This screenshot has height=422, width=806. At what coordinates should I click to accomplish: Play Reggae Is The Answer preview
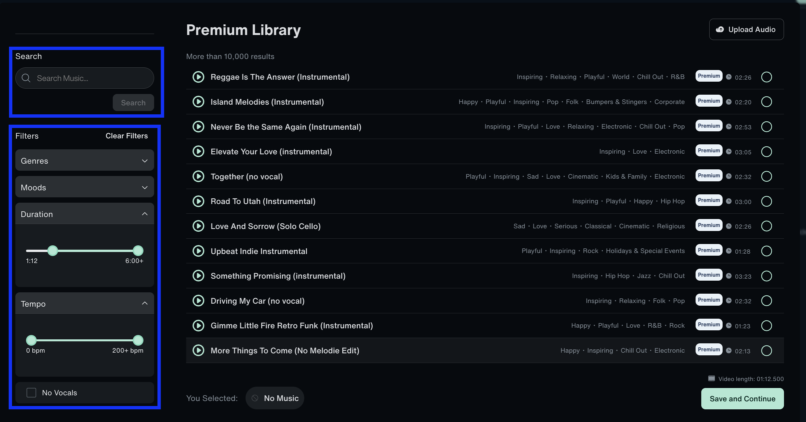198,77
